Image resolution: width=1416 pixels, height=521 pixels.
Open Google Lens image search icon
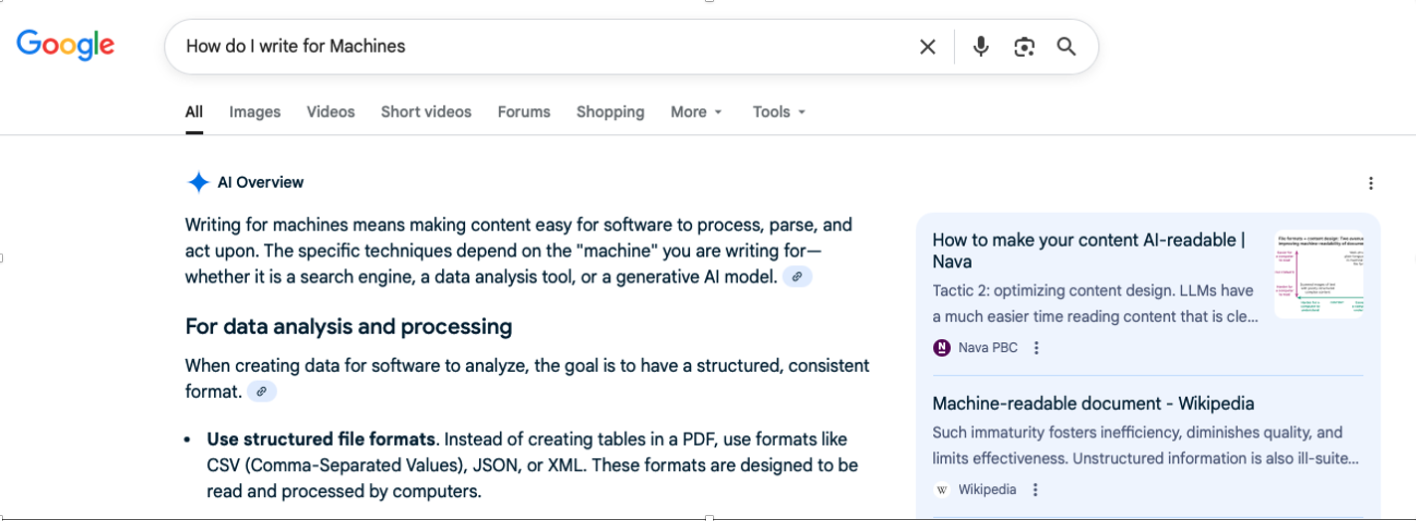pos(1024,47)
